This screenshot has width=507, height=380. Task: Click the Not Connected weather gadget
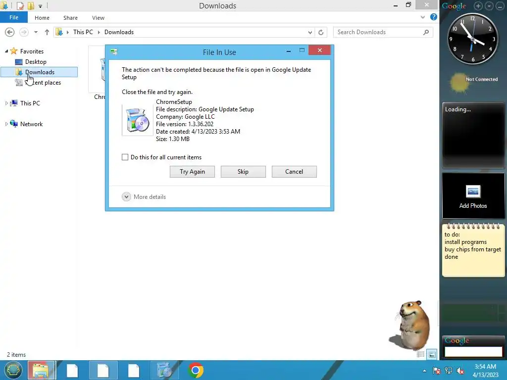pos(473,82)
